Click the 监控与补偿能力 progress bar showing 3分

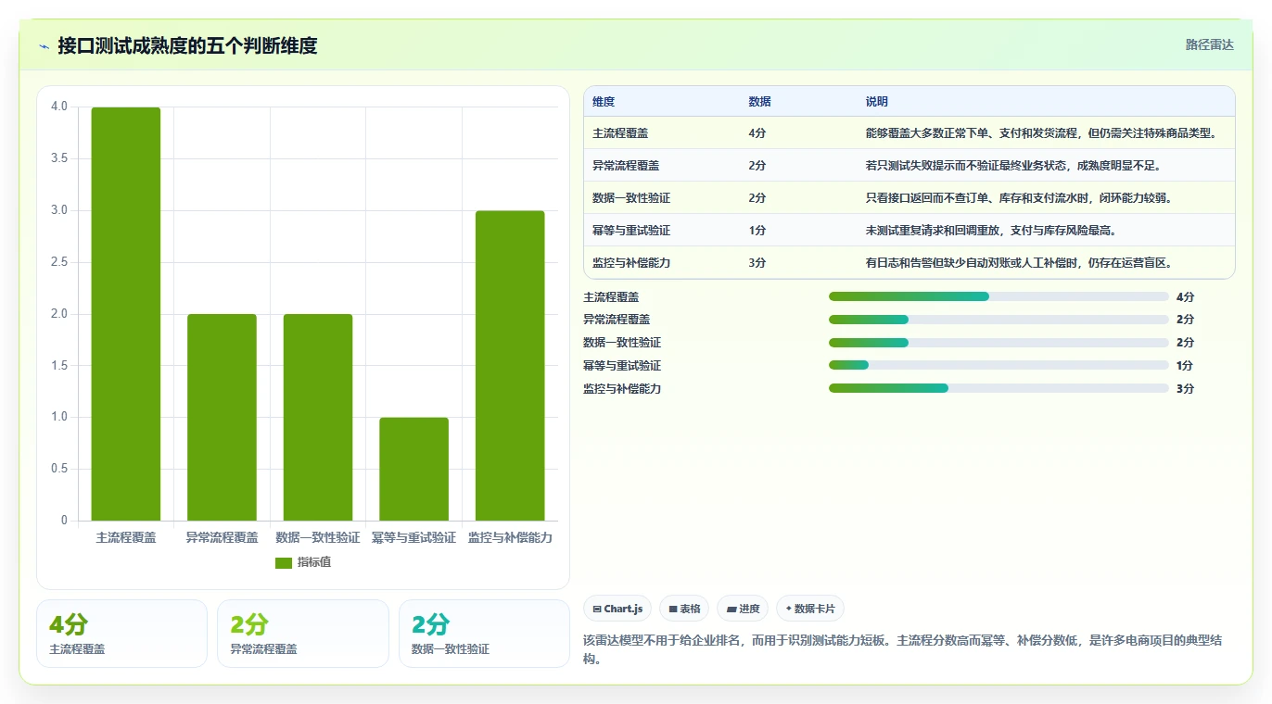[x=999, y=388]
